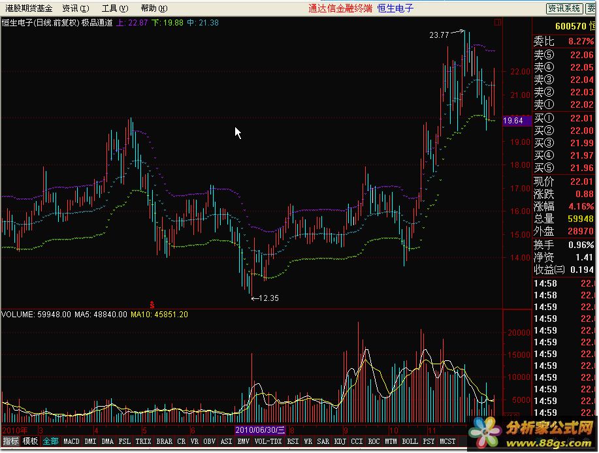Click the middle band value 中: 21.38
Image resolution: width=599 pixels, height=453 pixels.
203,23
